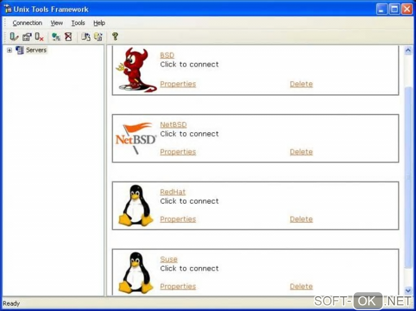Image resolution: width=416 pixels, height=311 pixels.
Task: Open Properties for the NetBSD server
Action: (178, 152)
